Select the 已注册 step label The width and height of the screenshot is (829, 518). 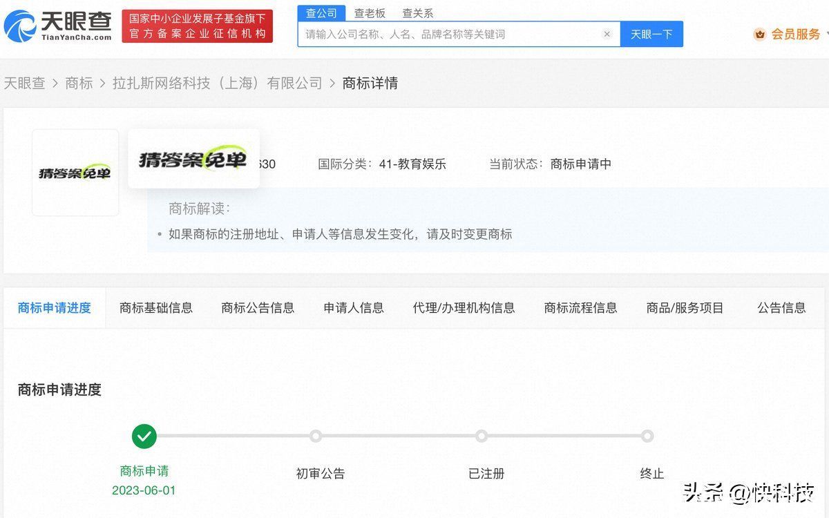pos(486,474)
